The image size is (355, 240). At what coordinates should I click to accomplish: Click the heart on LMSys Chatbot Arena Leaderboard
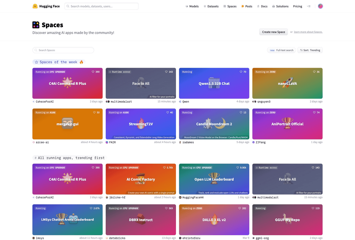[91, 208]
